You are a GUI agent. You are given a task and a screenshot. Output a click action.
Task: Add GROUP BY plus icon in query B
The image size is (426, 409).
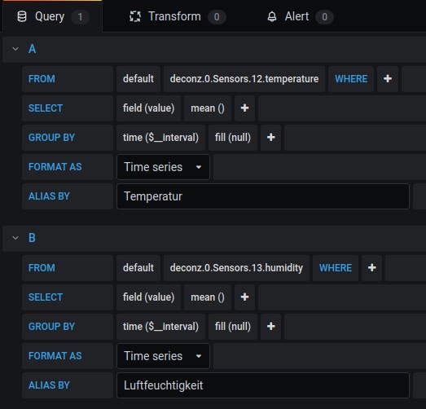[x=270, y=327]
